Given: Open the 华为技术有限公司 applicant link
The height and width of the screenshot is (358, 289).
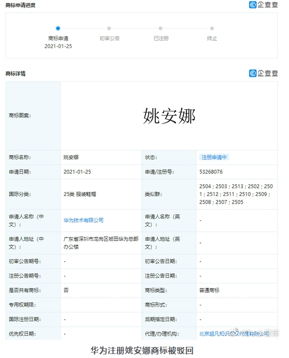Looking at the screenshot, I should tap(84, 220).
